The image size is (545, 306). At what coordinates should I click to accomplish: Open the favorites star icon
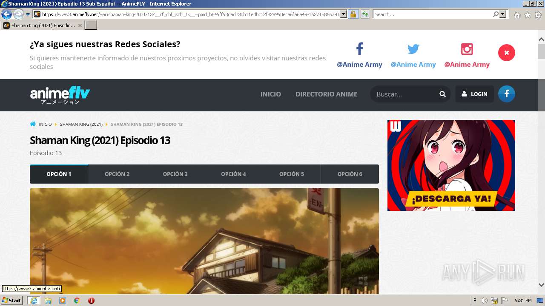[x=528, y=15]
